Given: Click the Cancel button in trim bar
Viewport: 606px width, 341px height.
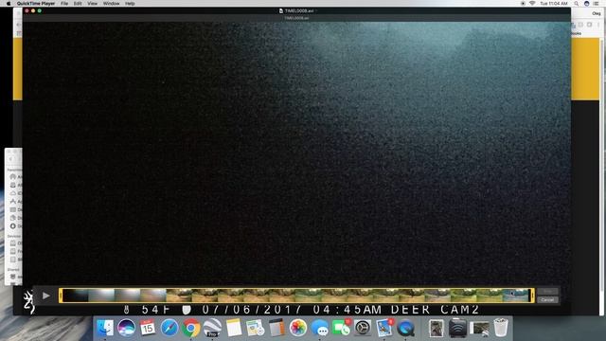Looking at the screenshot, I should (x=547, y=299).
